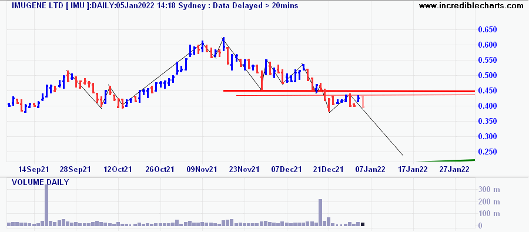Click the black latest volume bar
The width and height of the screenshot is (529, 232).
(363, 224)
